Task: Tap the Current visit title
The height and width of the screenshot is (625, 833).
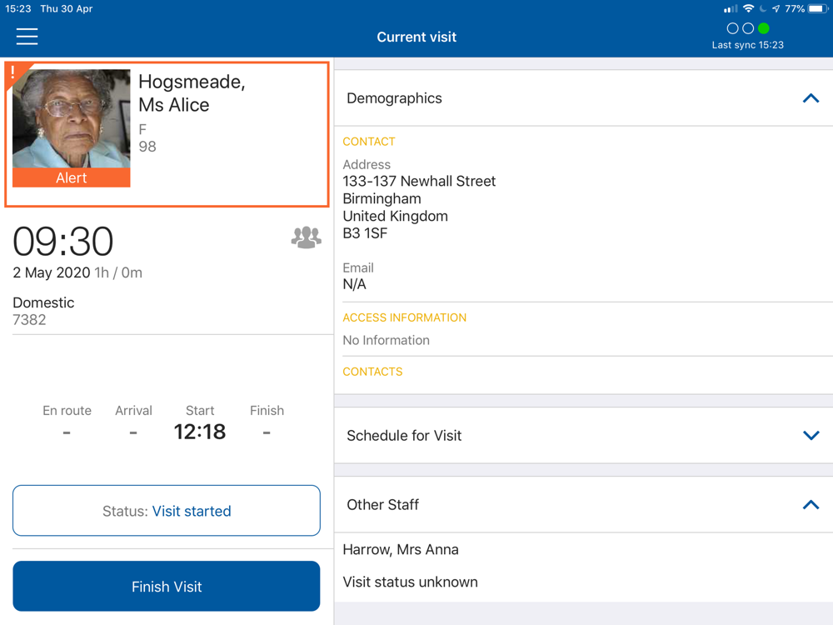Action: [416, 37]
